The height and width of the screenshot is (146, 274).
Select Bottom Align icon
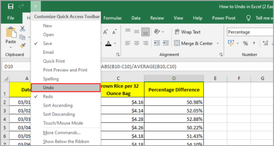[145, 32]
